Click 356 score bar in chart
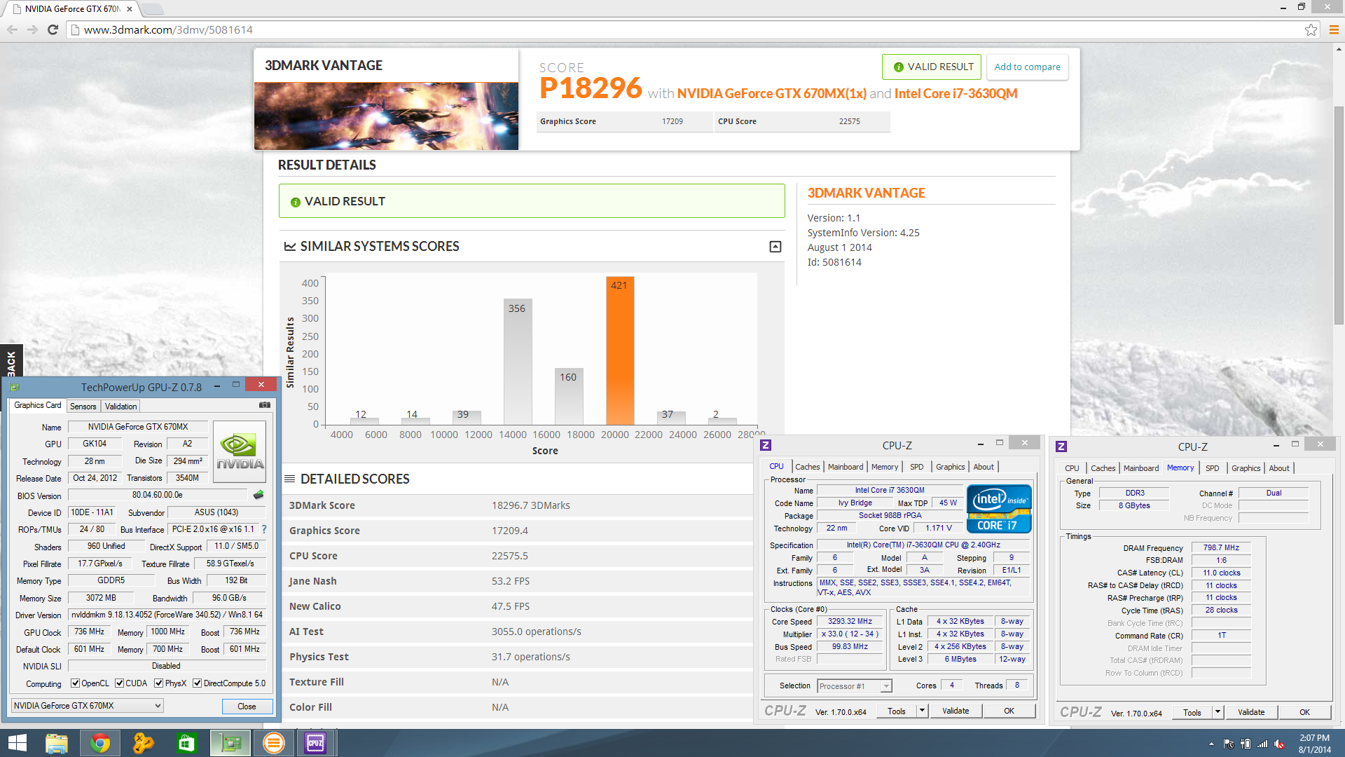The width and height of the screenshot is (1345, 757). [x=518, y=362]
